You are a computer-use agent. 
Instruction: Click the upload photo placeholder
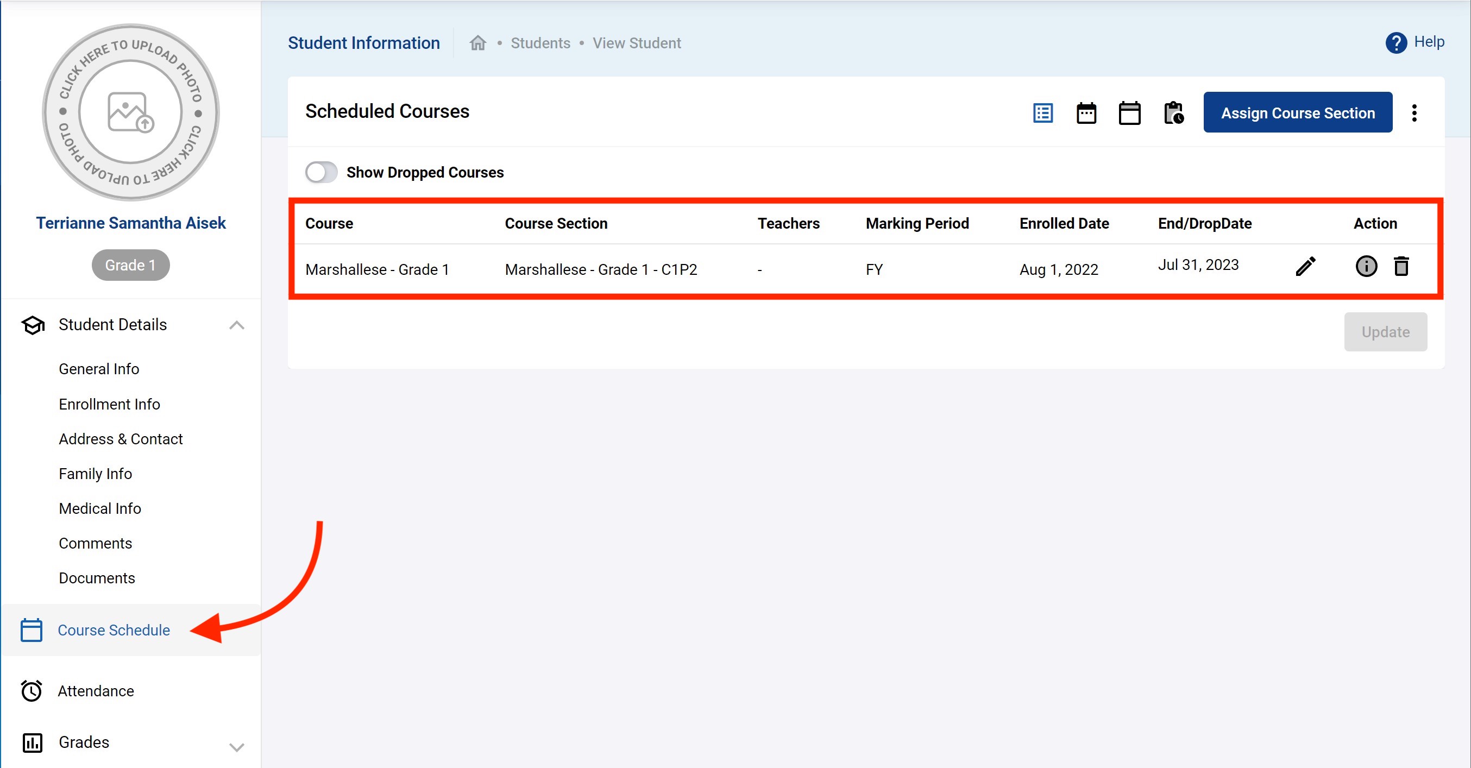tap(130, 112)
